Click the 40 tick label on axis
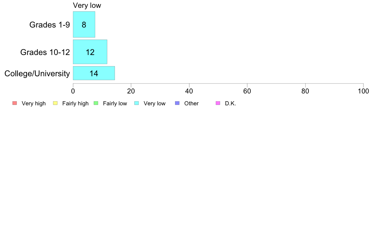The image size is (372, 230). [x=189, y=91]
